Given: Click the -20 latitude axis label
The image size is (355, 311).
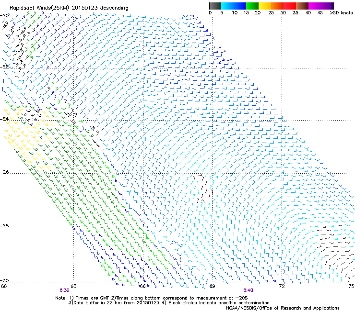Looking at the screenshot, I should [5, 15].
